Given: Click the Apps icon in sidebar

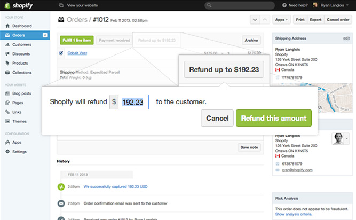Looking at the screenshot, I should (7, 142).
